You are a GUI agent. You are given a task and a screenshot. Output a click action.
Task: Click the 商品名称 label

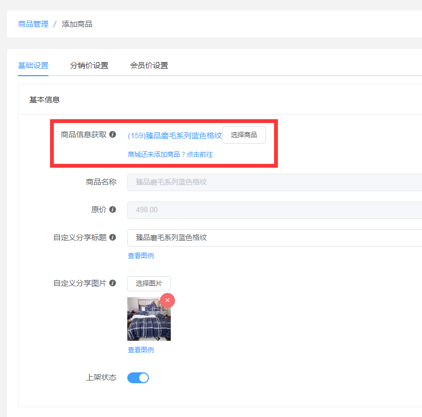(x=101, y=182)
